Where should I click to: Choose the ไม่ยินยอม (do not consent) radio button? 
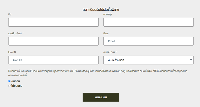coord(9,86)
